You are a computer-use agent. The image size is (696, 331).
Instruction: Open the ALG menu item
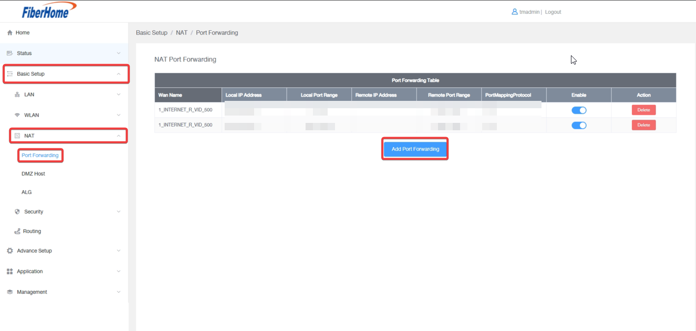[x=26, y=192]
